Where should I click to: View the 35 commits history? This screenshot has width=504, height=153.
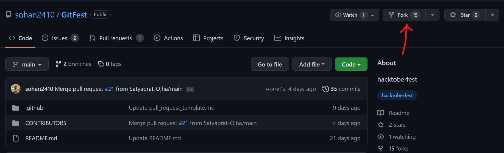coord(341,89)
